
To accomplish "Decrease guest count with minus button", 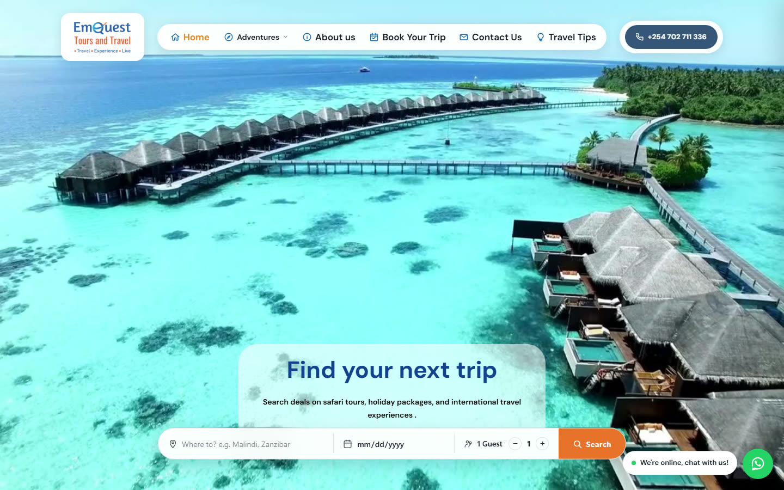I will [515, 444].
